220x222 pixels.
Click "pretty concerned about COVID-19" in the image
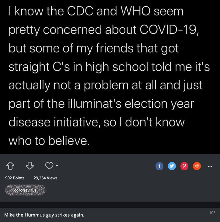[x=103, y=30]
